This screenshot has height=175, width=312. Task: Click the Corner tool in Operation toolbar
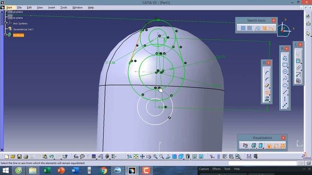(x=267, y=72)
